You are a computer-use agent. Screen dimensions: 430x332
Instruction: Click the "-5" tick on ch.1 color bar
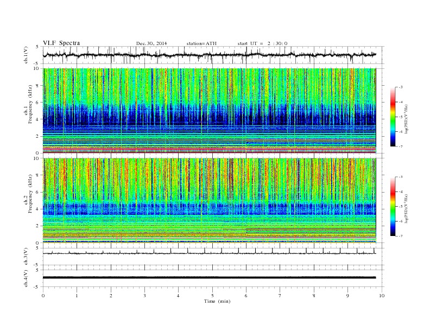pyautogui.click(x=401, y=117)
